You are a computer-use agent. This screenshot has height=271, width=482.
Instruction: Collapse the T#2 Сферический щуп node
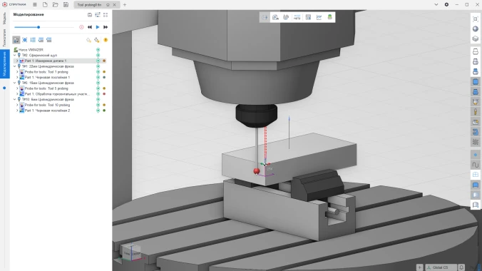click(15, 56)
